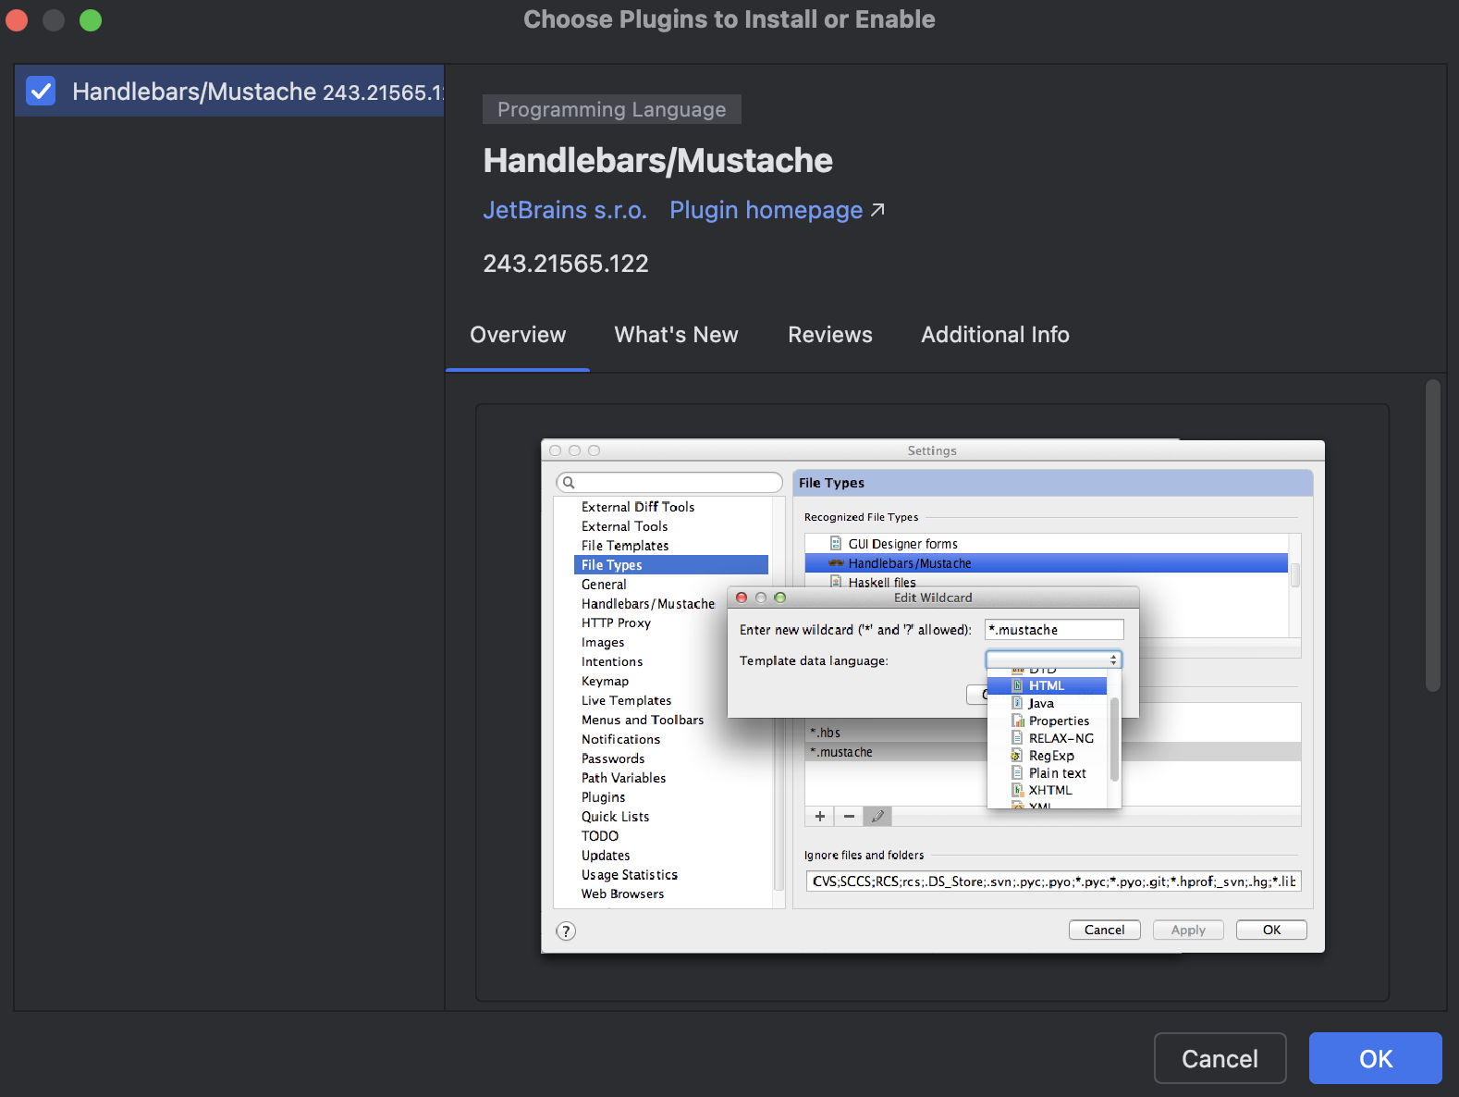Click the Settings search field in screenshot
The width and height of the screenshot is (1459, 1097).
(669, 483)
